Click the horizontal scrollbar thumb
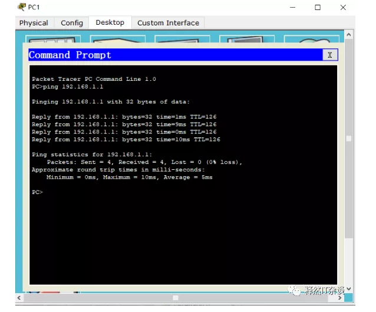This screenshot has width=376, height=312. coord(176,298)
